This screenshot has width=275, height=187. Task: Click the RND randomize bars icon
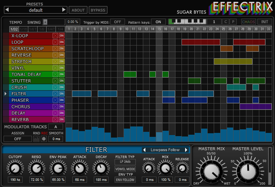click(36, 139)
